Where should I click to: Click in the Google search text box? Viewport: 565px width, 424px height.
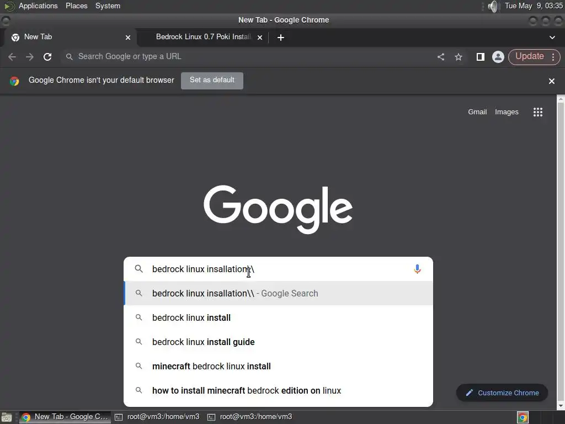coord(279,269)
